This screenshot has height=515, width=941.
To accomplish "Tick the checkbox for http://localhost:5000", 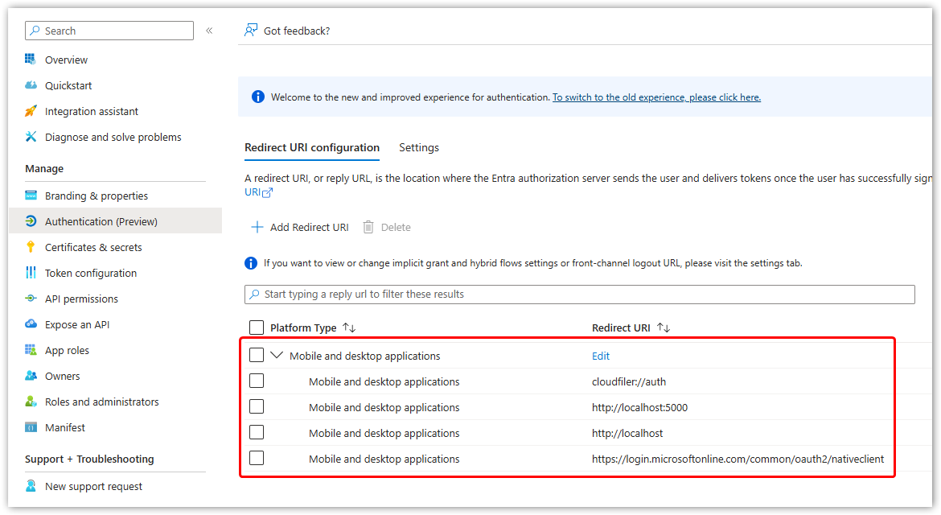I will (257, 406).
